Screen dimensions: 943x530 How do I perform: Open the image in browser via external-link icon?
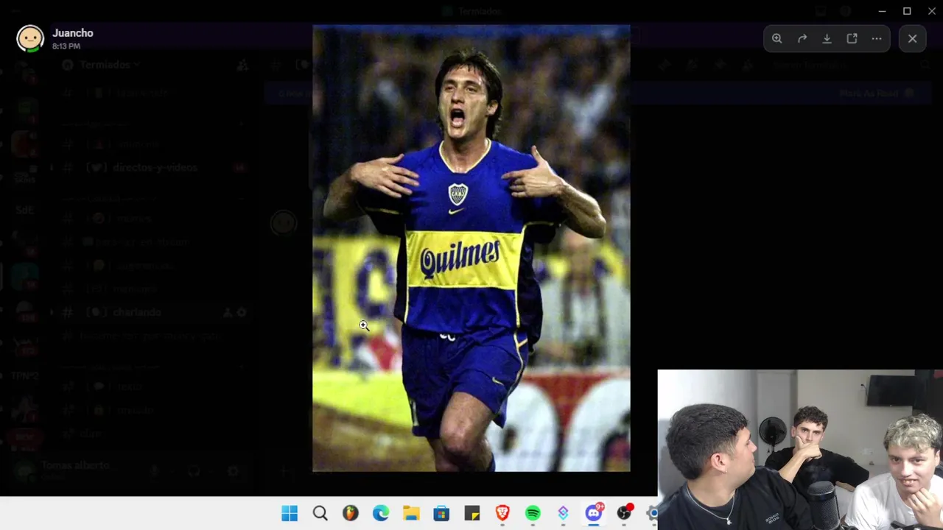852,38
